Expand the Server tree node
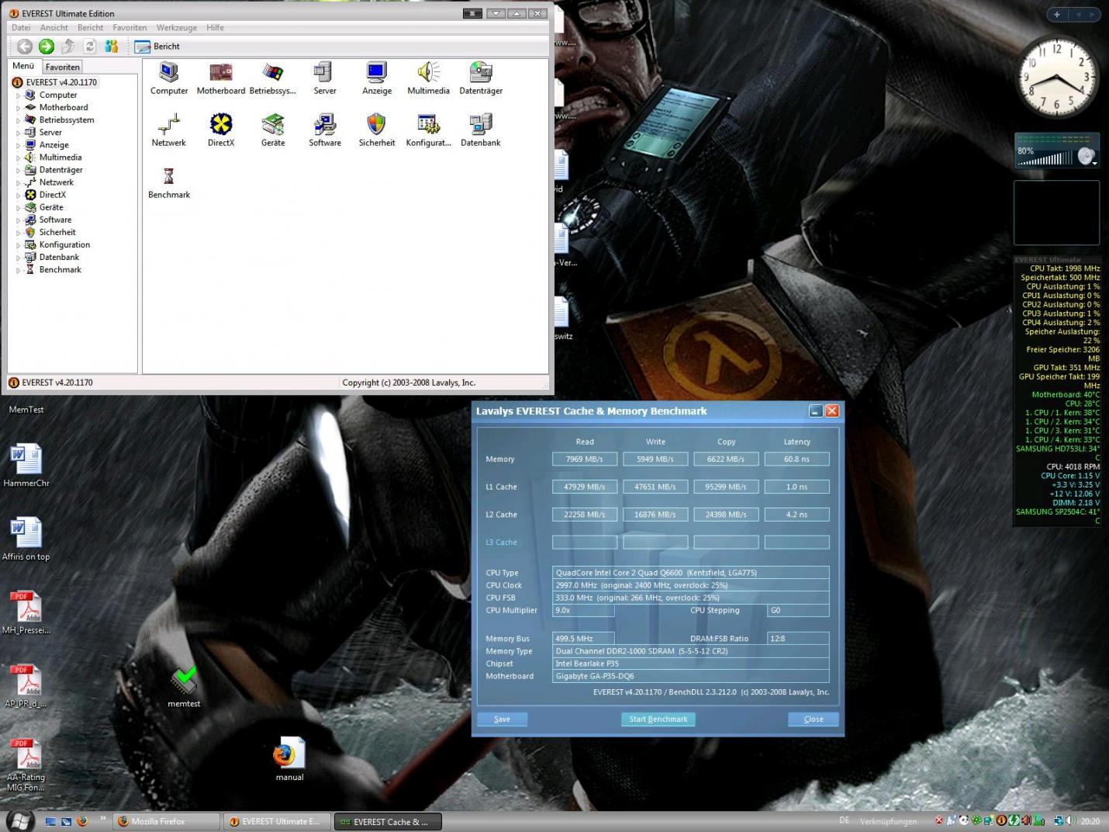The image size is (1109, 832). click(x=19, y=133)
